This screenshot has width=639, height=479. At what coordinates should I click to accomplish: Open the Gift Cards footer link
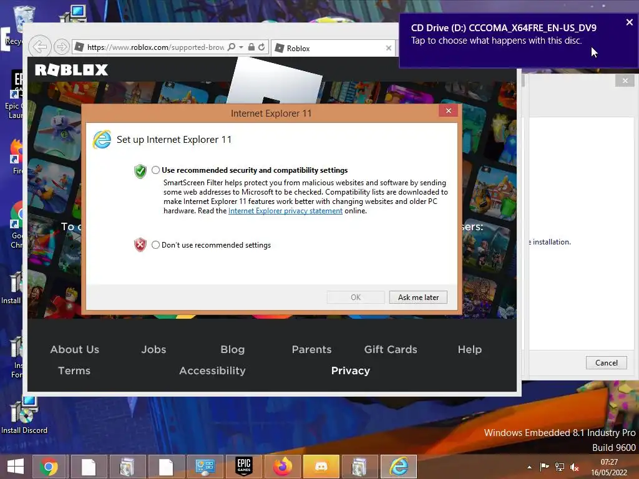click(x=391, y=349)
